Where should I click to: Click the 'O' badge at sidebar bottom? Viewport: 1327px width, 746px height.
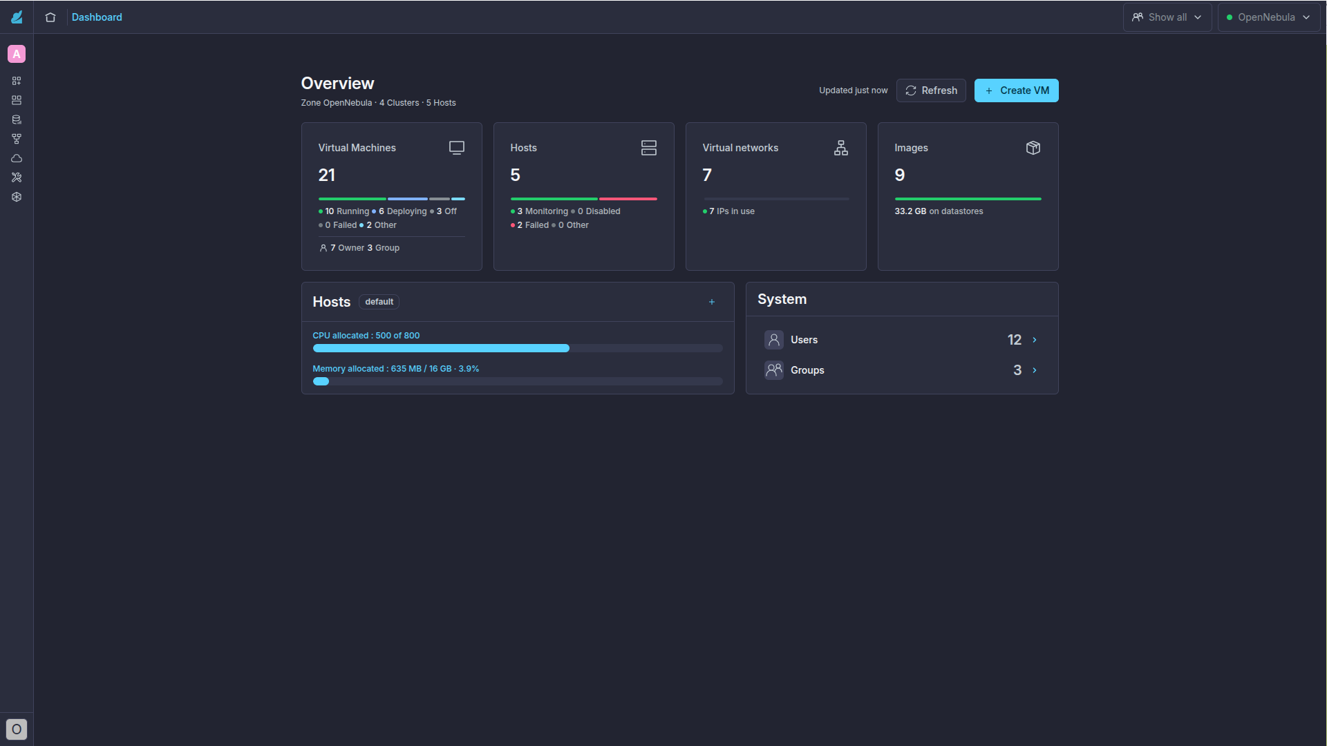click(x=17, y=729)
